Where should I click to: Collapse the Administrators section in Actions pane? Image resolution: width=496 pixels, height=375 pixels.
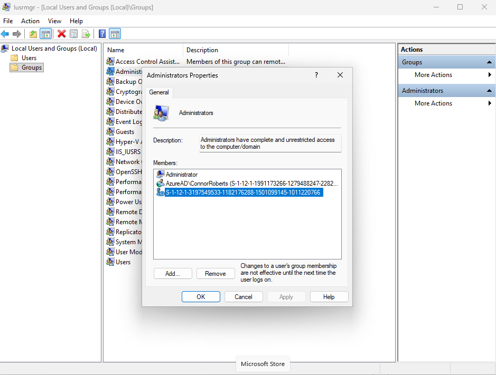click(489, 91)
